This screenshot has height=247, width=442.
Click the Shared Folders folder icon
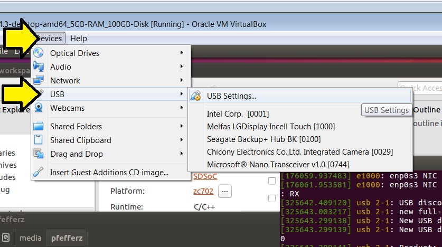click(x=39, y=126)
